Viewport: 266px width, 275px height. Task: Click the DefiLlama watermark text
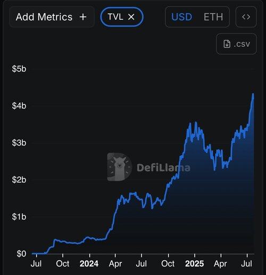163,168
